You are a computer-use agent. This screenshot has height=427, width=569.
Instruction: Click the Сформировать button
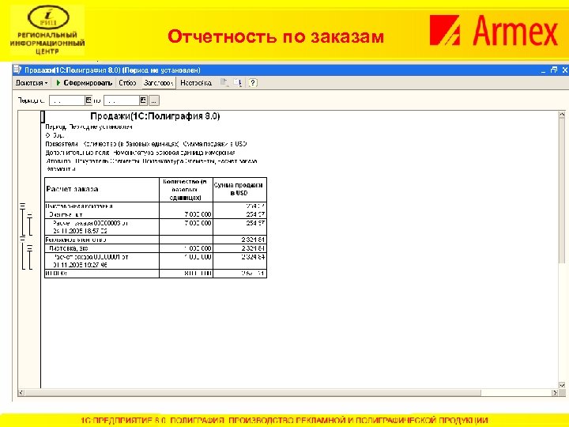[x=85, y=83]
